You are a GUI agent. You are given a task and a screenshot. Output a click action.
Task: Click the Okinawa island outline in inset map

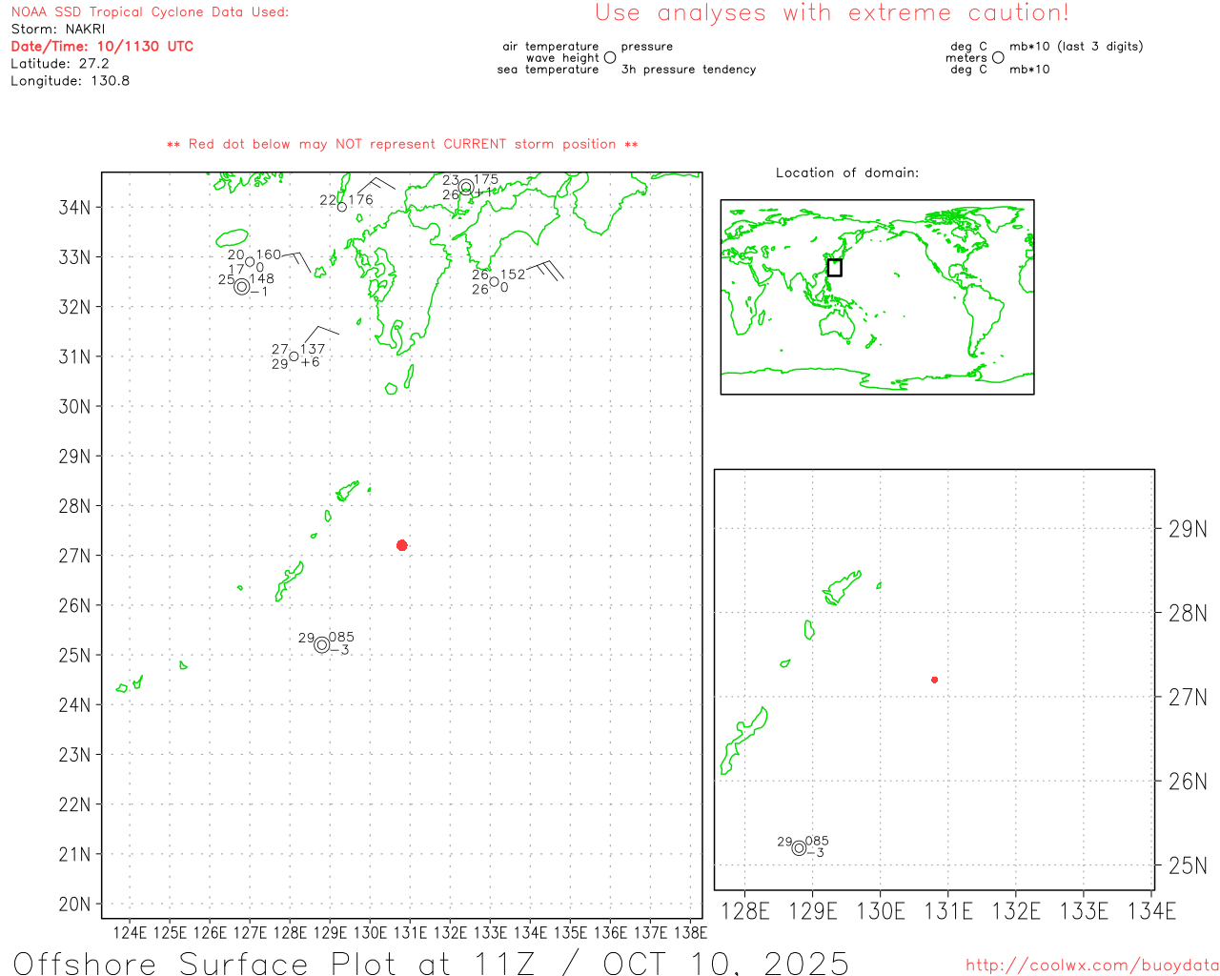point(743,740)
